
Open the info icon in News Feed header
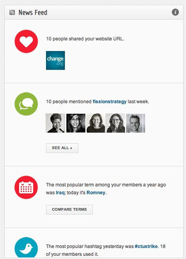175,12
